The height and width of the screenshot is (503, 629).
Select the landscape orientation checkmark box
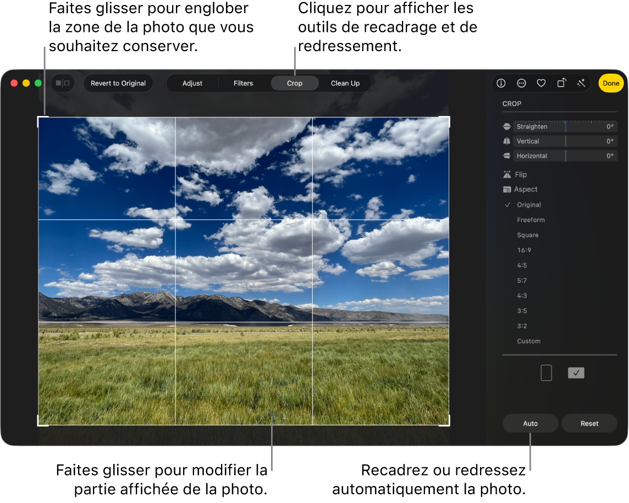point(576,373)
